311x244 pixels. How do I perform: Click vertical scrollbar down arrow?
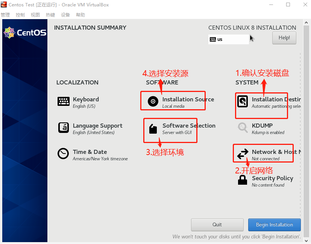(306, 241)
